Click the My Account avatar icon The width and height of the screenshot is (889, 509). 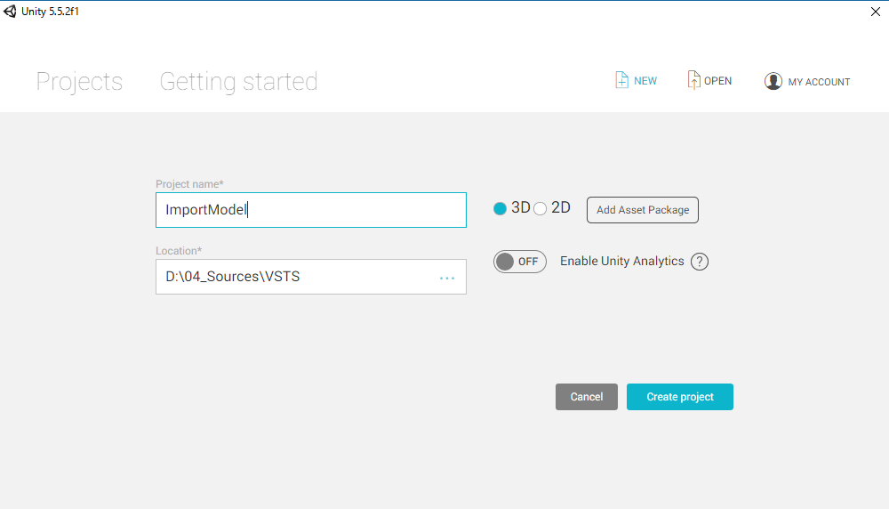click(x=773, y=81)
